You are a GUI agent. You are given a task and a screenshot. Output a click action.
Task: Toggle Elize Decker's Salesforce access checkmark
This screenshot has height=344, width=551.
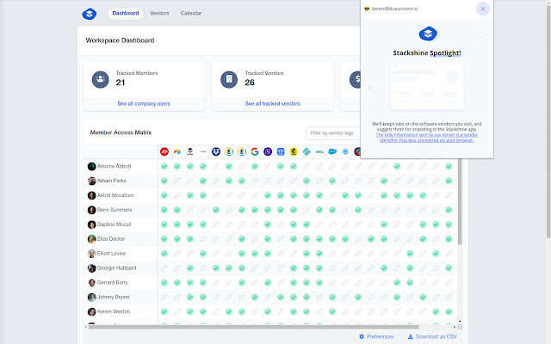[332, 239]
